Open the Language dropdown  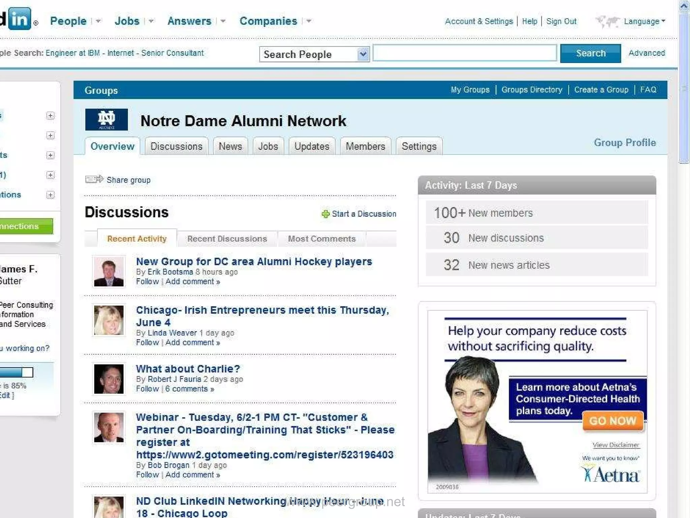pyautogui.click(x=645, y=21)
